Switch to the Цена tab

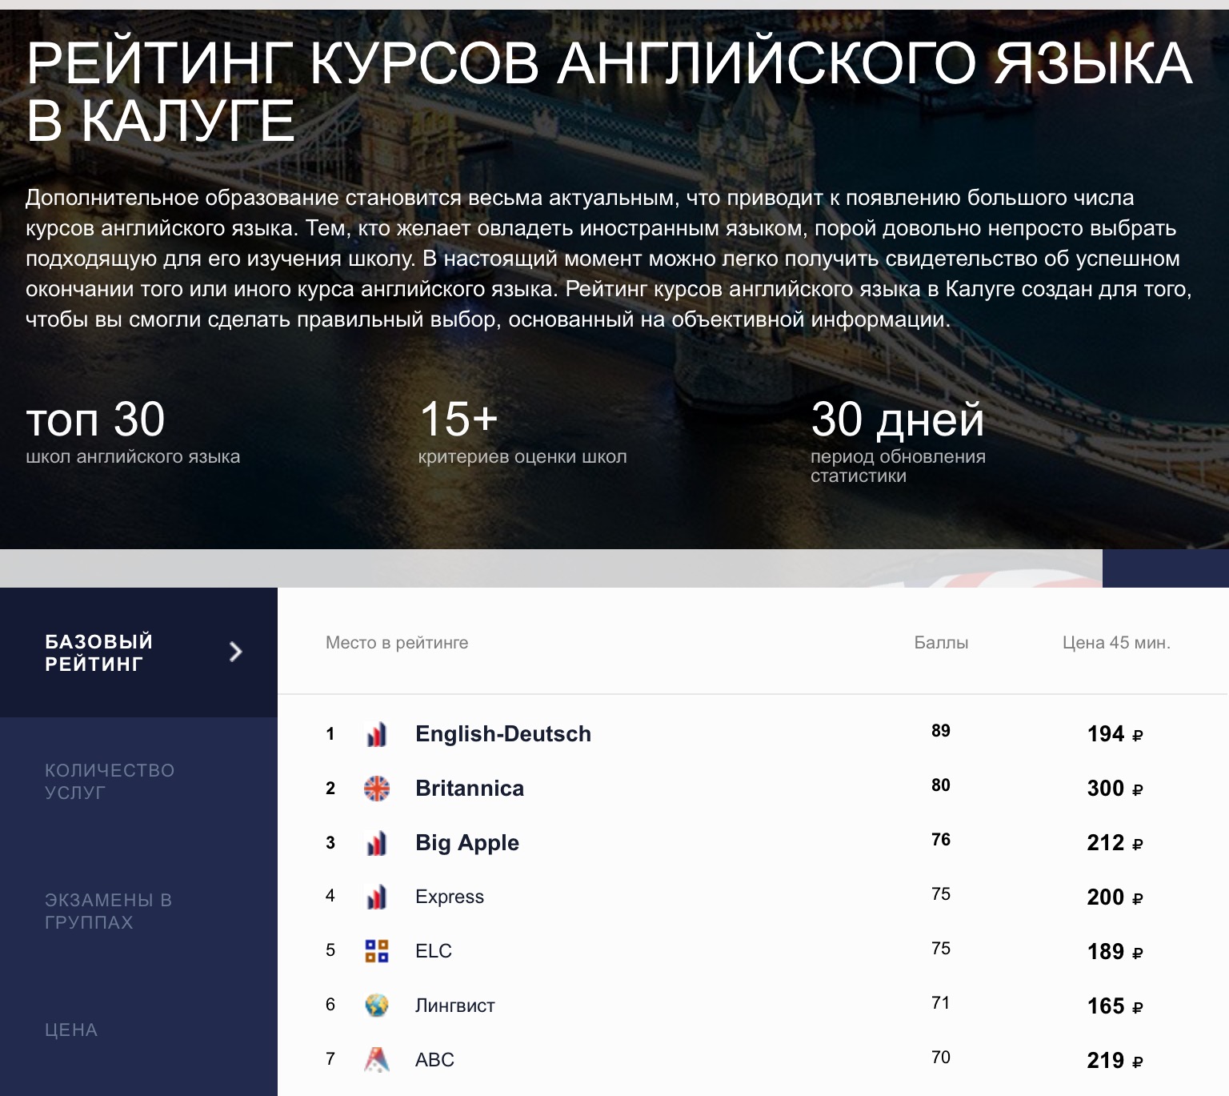pos(138,1030)
